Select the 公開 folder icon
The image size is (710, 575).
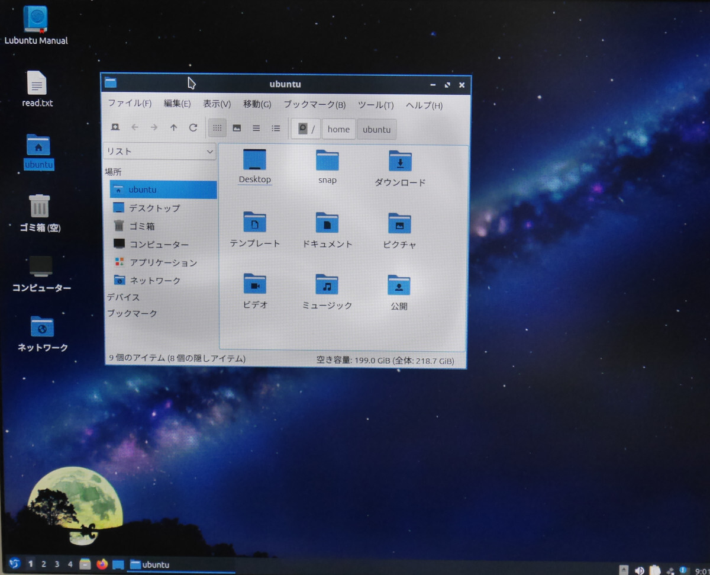click(x=399, y=293)
